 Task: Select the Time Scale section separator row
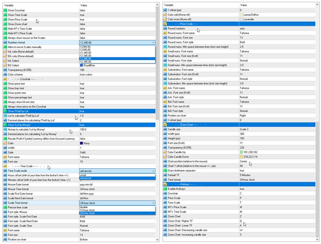pos(79,166)
